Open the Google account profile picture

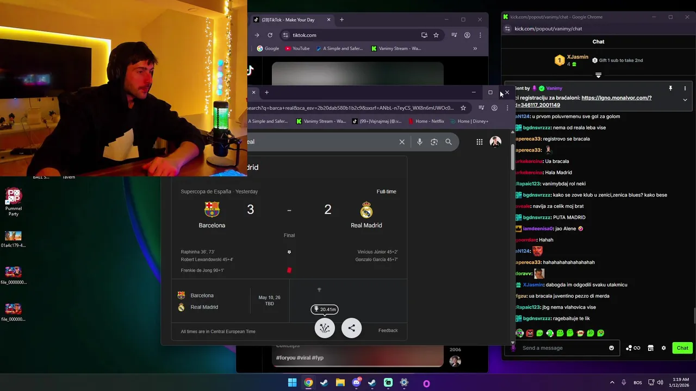[495, 142]
